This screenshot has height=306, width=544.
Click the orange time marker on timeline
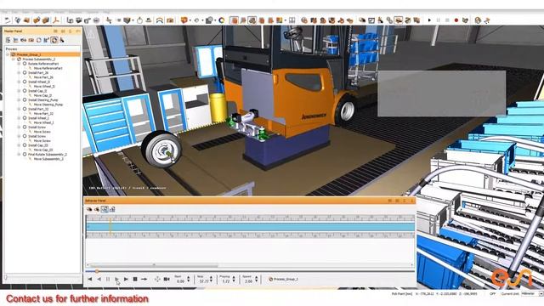[110, 227]
